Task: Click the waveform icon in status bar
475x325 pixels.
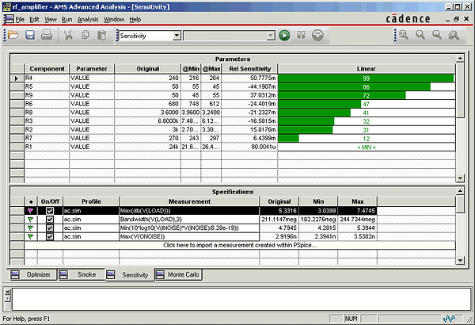Action: 449,319
